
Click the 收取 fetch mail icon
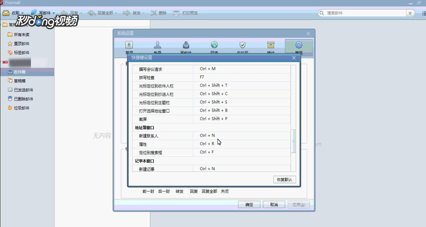[x=7, y=13]
